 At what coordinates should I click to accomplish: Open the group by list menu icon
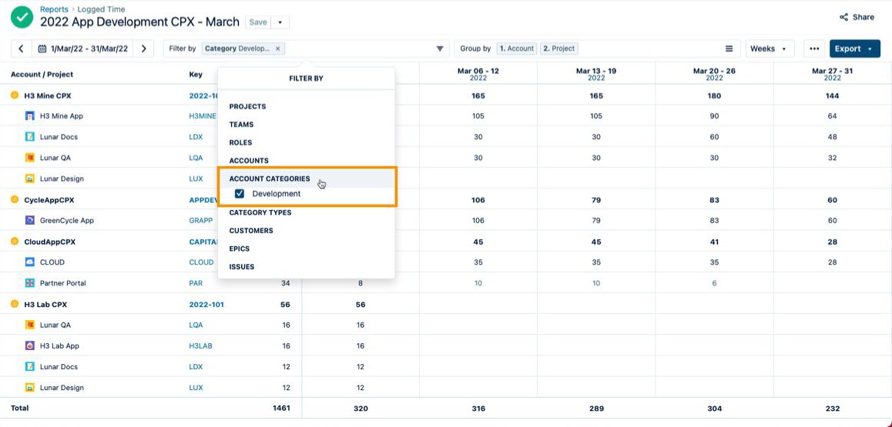(729, 48)
